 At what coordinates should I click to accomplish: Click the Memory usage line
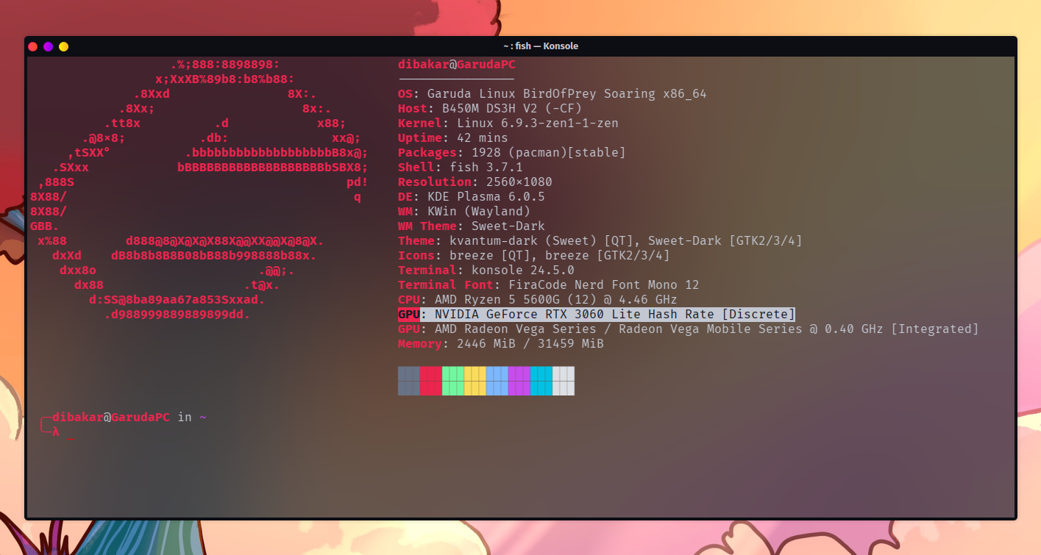click(501, 344)
